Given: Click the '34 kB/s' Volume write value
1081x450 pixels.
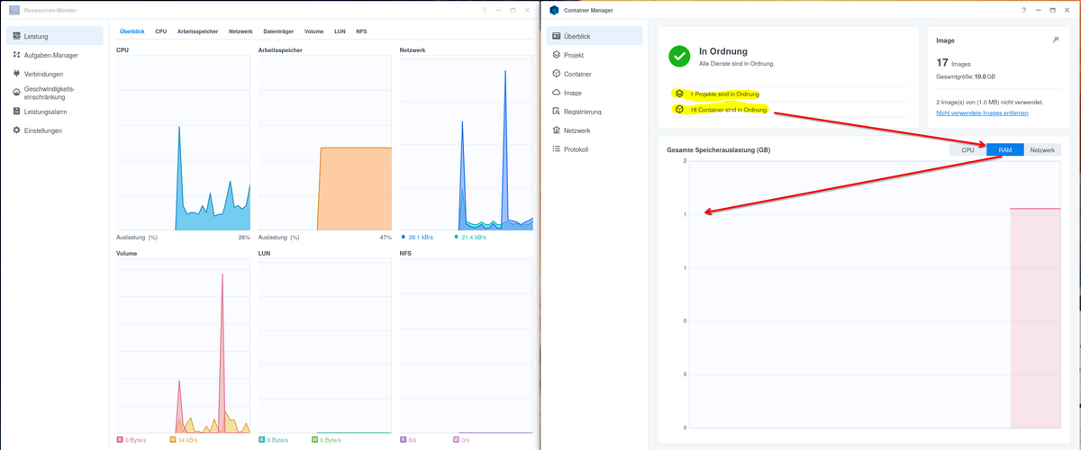Looking at the screenshot, I should tap(187, 440).
